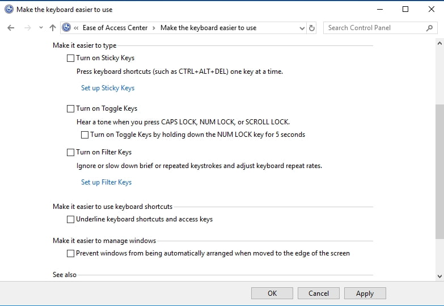
Task: Click the refresh icon in address bar
Action: coord(312,28)
